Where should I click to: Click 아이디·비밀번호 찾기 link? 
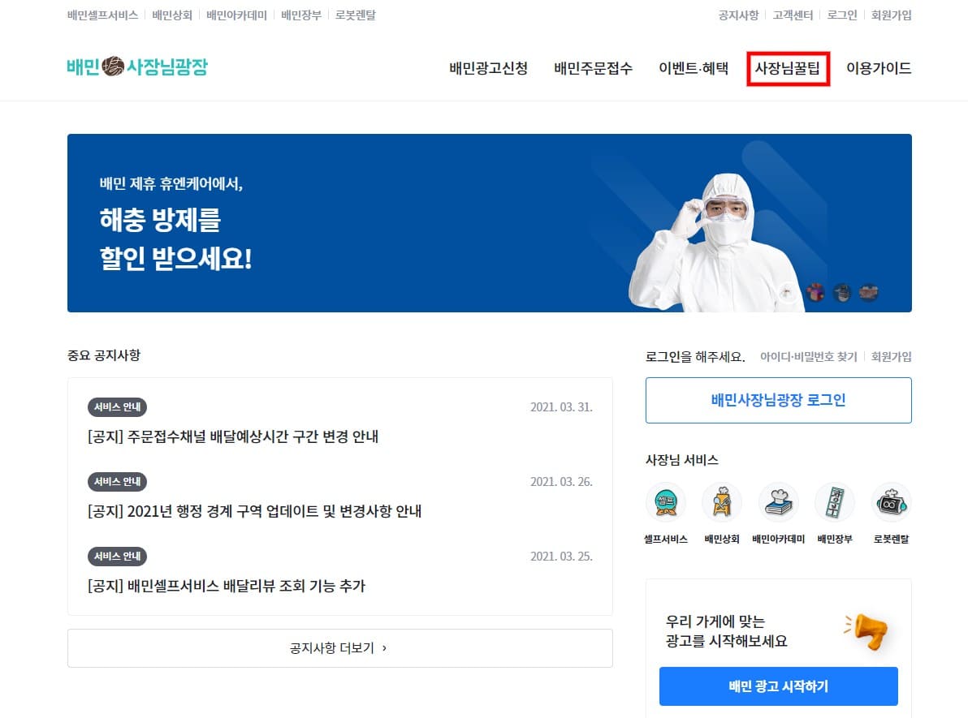point(808,356)
